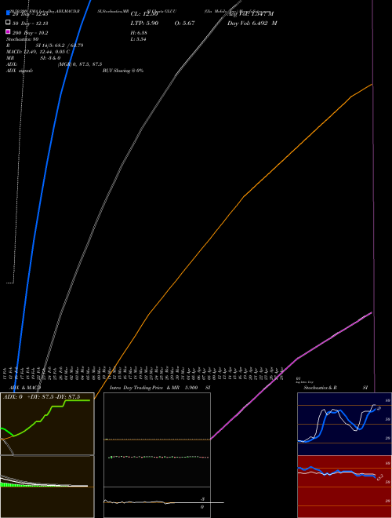
Task: Click the 'ADX & MACD' panel title
Action: (x=25, y=388)
